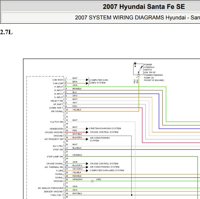Click the 'RED/BLK' wire color on pin 29

click(x=77, y=176)
